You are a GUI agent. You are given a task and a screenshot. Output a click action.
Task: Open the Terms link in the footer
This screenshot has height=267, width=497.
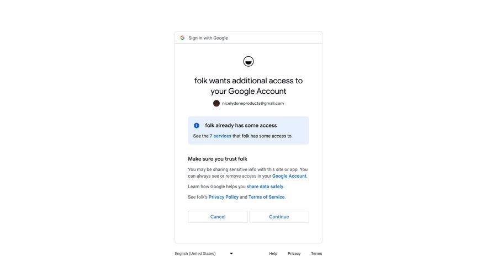pos(316,254)
